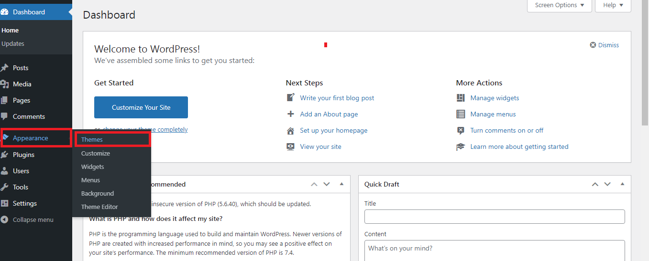Open Manage menus link

point(493,114)
